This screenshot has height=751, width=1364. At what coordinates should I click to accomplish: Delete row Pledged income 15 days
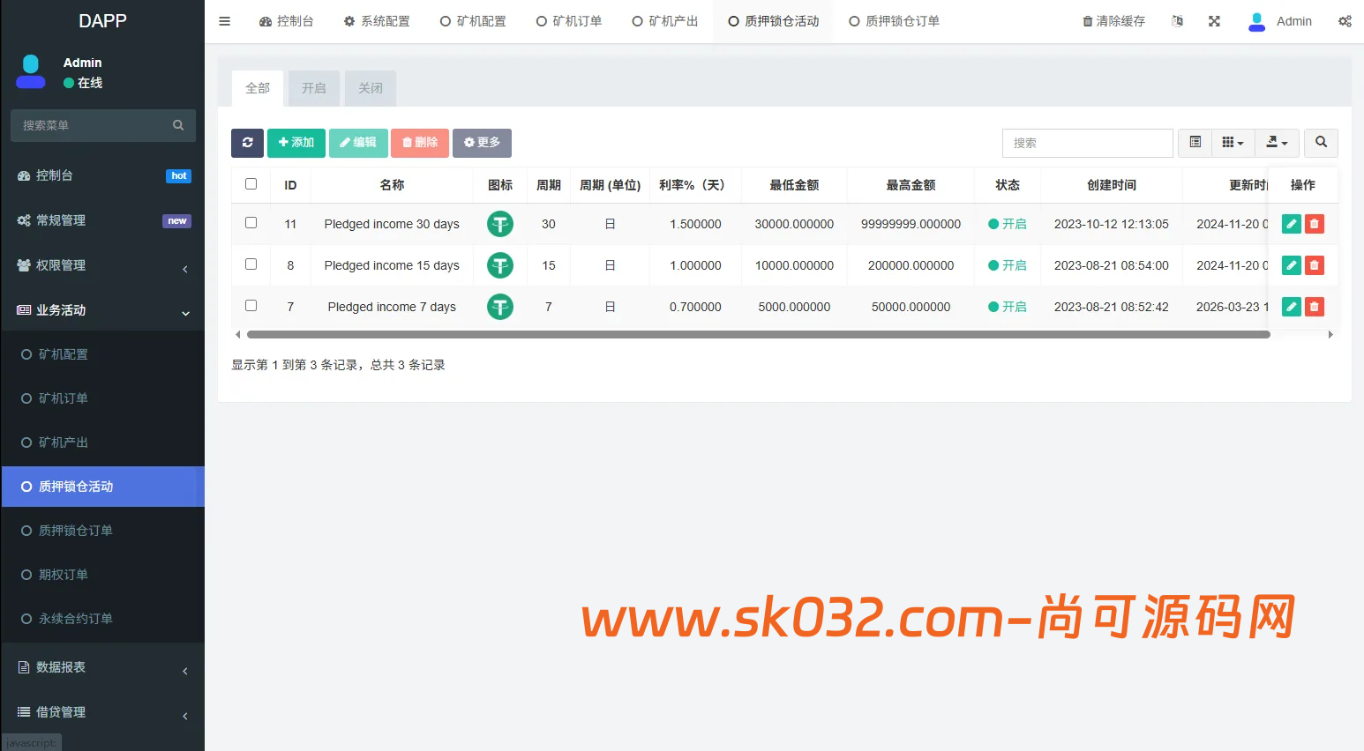pyautogui.click(x=1315, y=265)
